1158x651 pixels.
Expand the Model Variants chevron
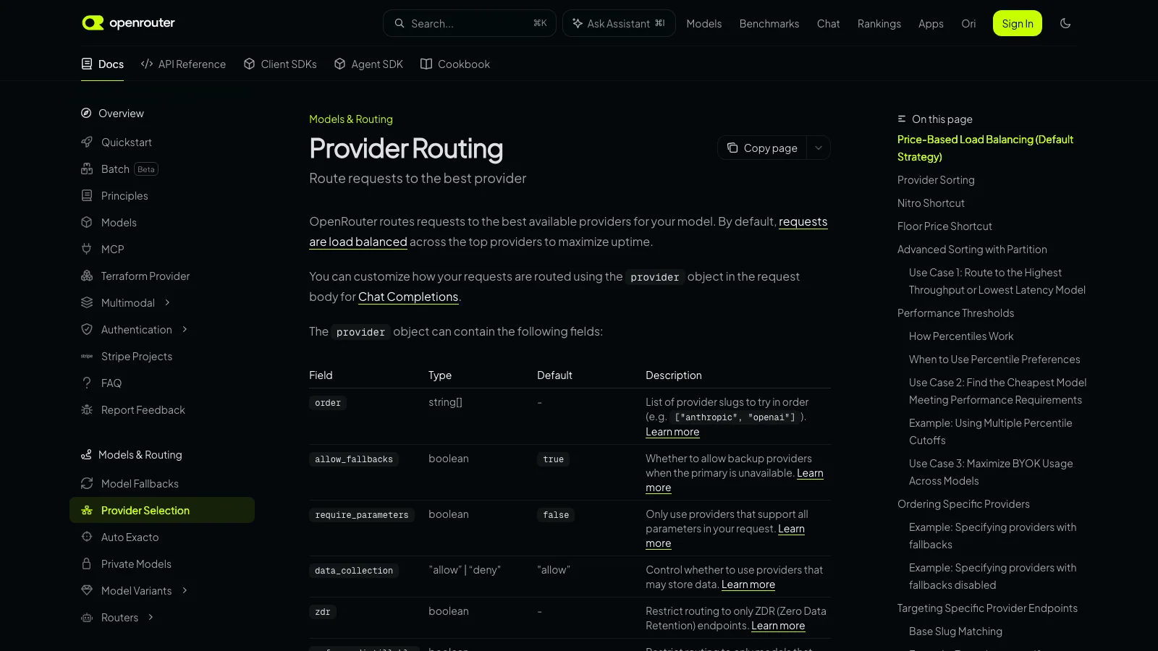tap(185, 590)
